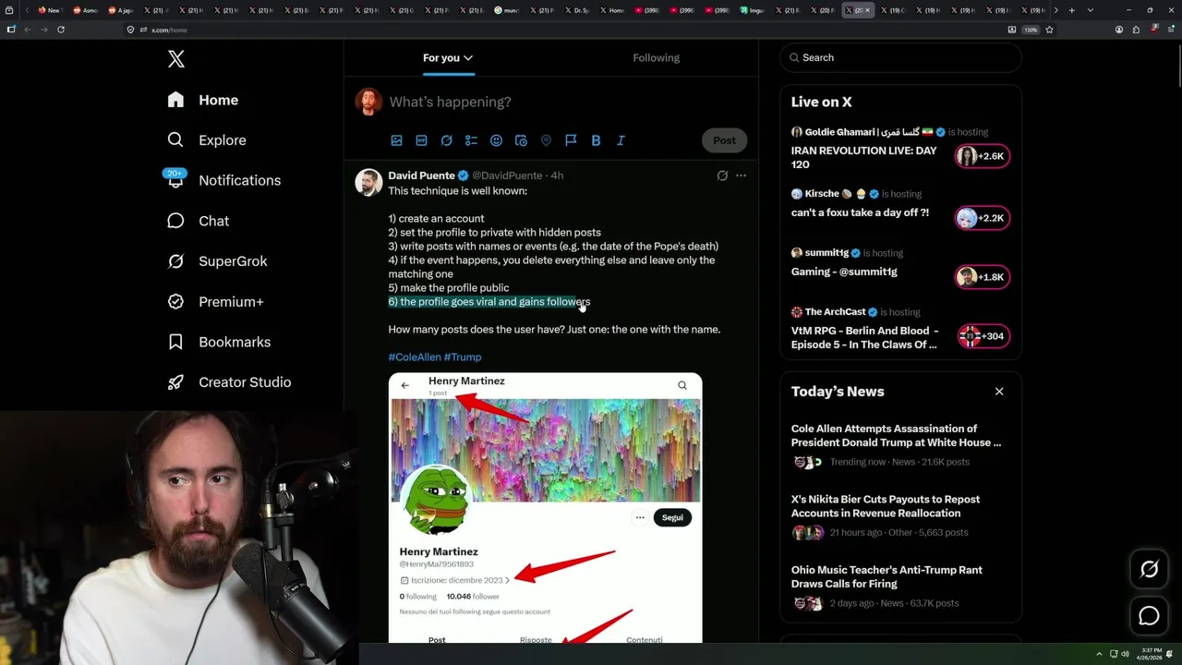The height and width of the screenshot is (665, 1182).
Task: Schedule the post icon
Action: (521, 140)
